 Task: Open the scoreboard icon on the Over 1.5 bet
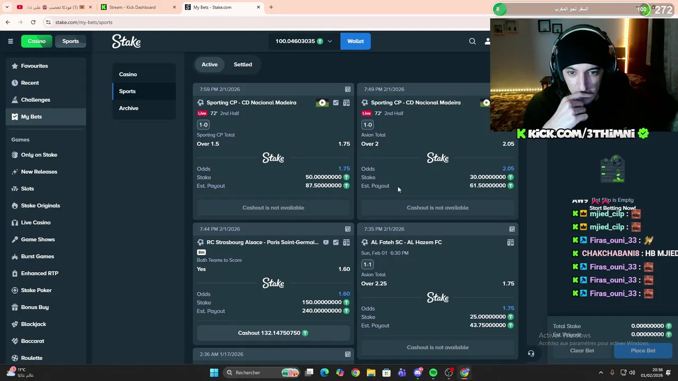[346, 103]
